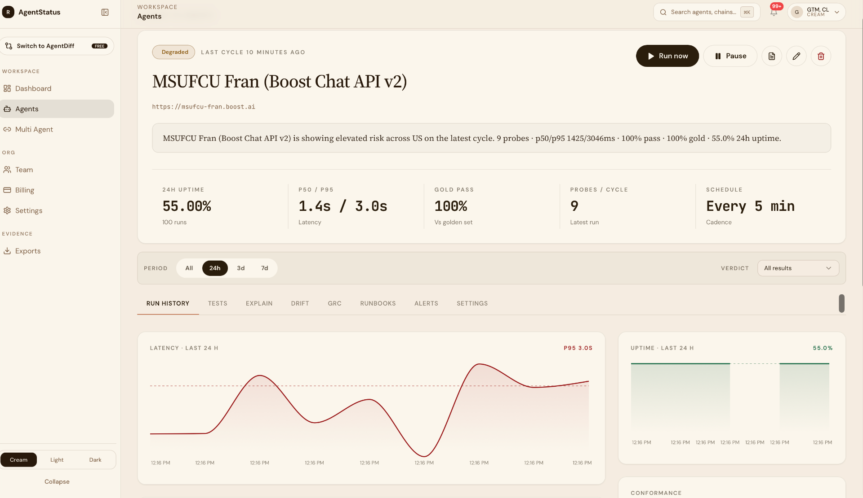This screenshot has height=498, width=863.
Task: Switch to Tests tab
Action: click(x=218, y=304)
